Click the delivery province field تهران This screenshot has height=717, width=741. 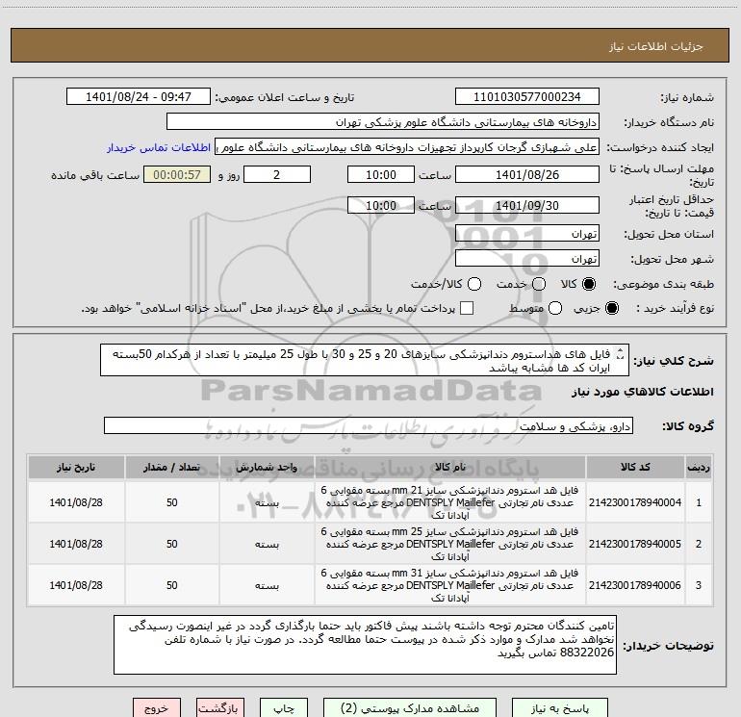527,234
